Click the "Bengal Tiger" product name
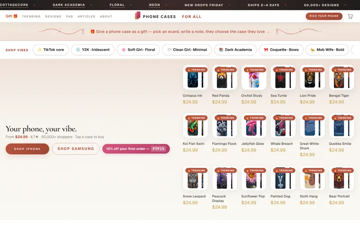Image resolution: width=360 pixels, height=225 pixels. coord(339,96)
